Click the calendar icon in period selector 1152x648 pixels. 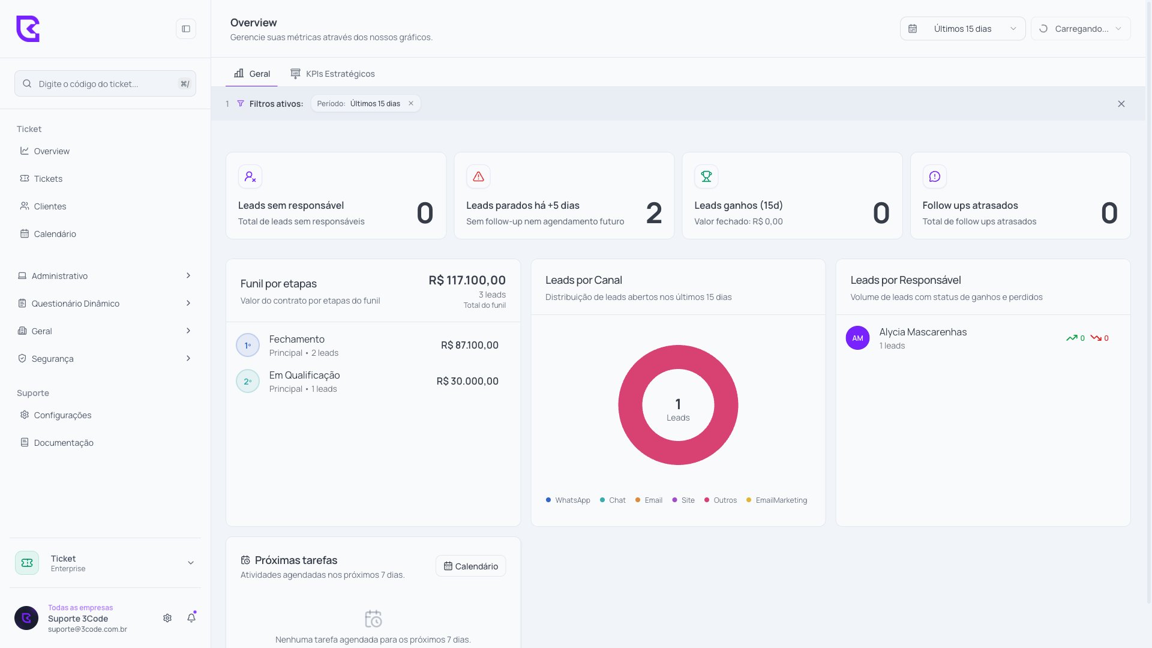913,29
